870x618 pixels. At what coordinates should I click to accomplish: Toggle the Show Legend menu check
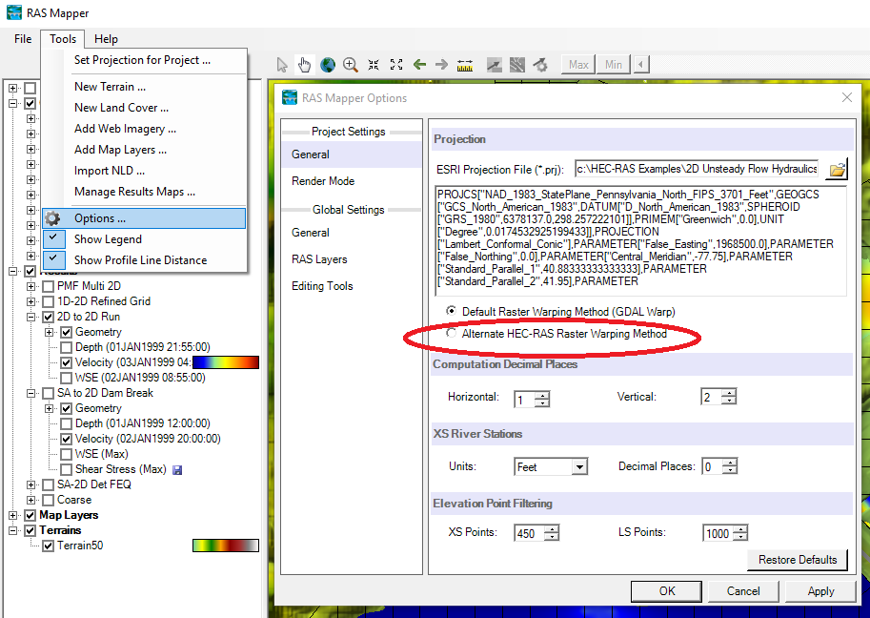click(x=52, y=238)
